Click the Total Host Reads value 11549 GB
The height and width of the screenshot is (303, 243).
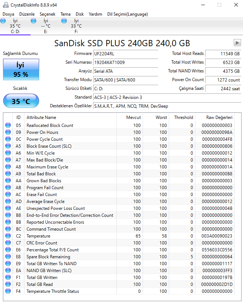pyautogui.click(x=223, y=54)
